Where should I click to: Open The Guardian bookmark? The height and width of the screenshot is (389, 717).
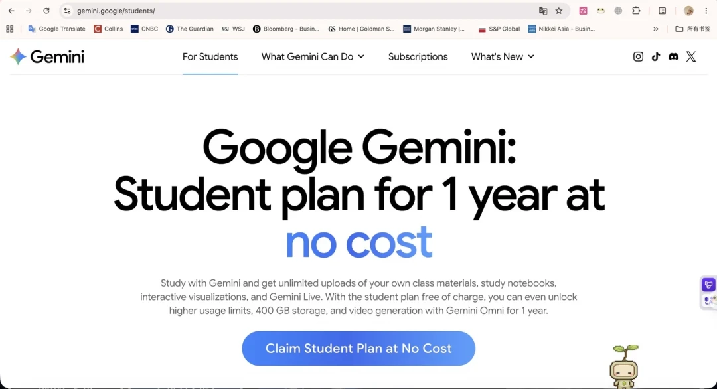tap(190, 29)
